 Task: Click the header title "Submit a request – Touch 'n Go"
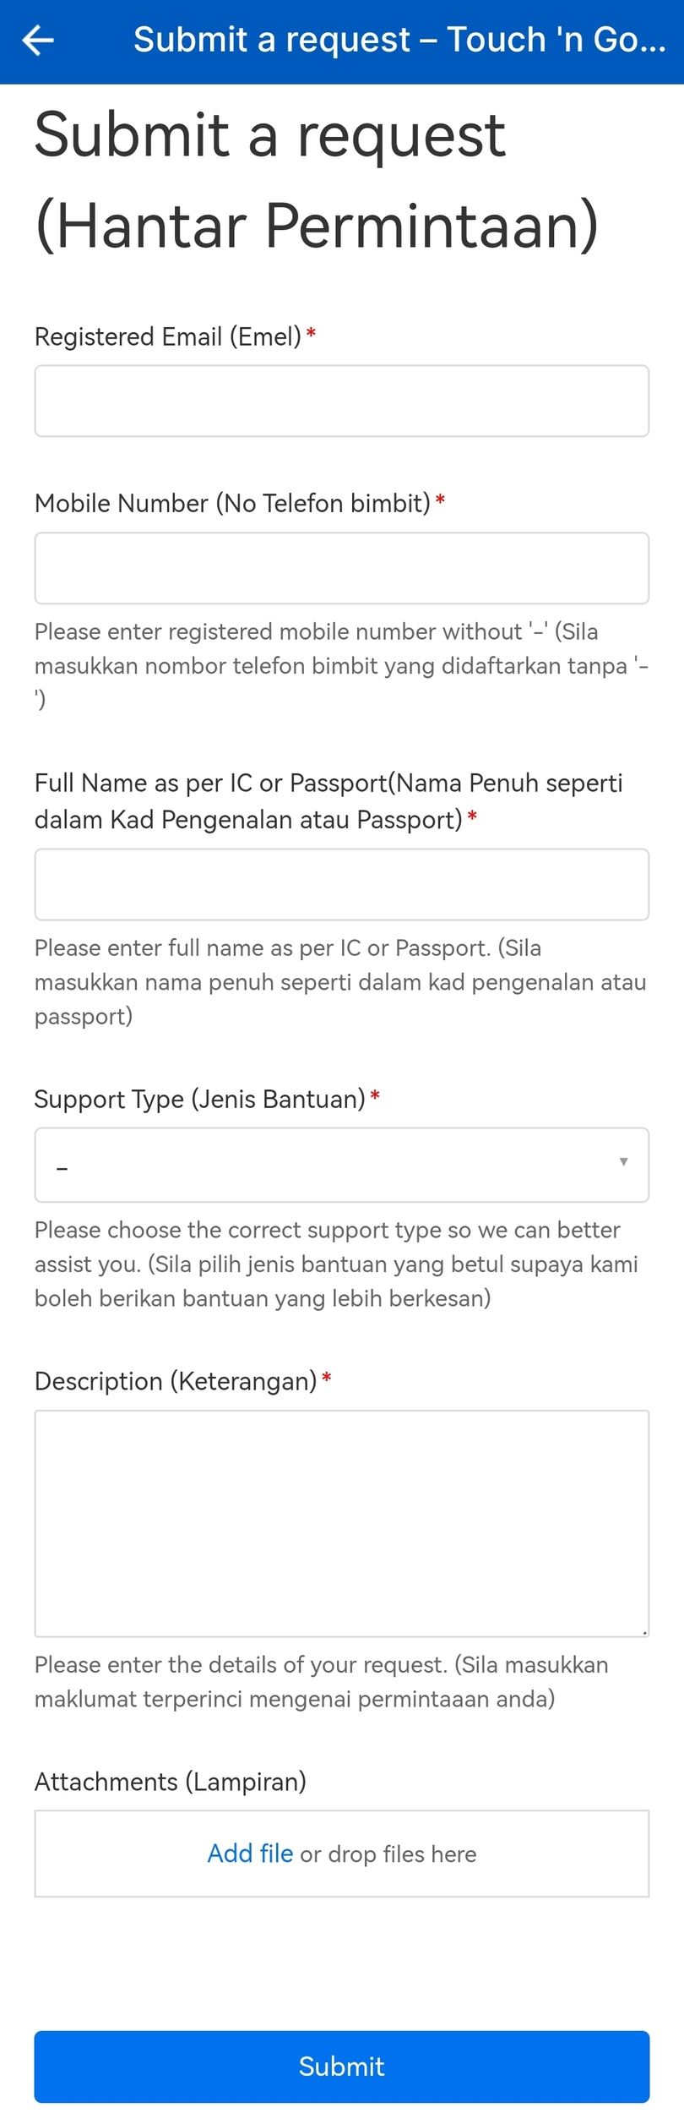click(x=399, y=40)
